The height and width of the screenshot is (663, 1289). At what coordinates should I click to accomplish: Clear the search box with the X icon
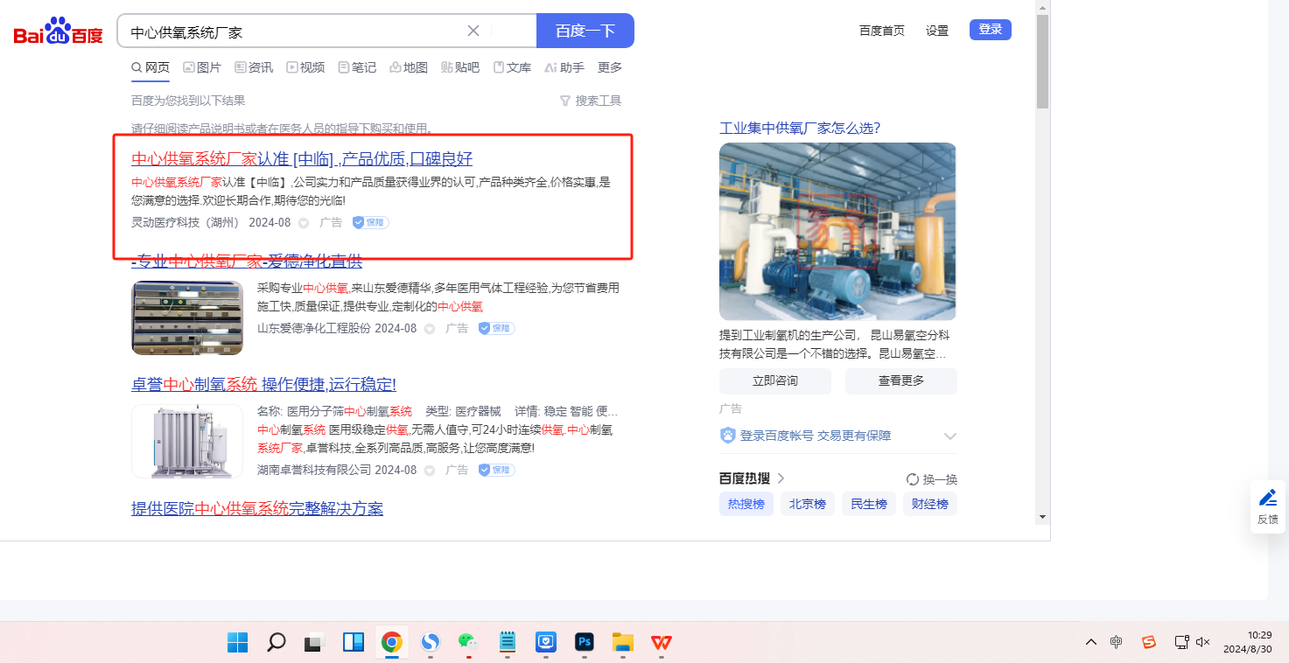[473, 31]
